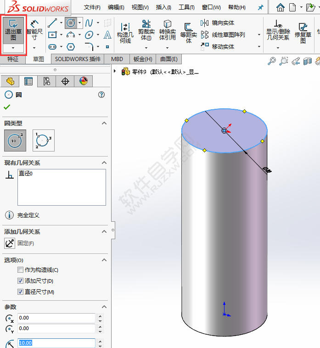Select center-radius Circle type

coord(15,140)
